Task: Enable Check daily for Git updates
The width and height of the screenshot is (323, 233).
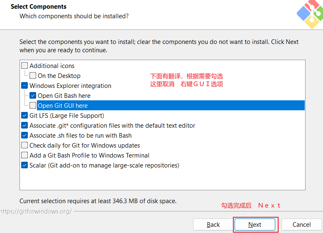Action: (x=24, y=146)
